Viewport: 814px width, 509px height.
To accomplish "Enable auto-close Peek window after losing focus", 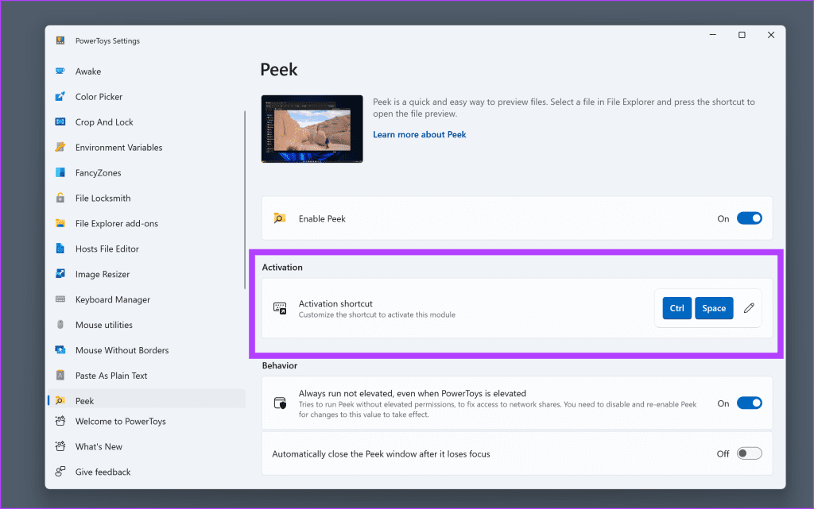I will [x=749, y=453].
